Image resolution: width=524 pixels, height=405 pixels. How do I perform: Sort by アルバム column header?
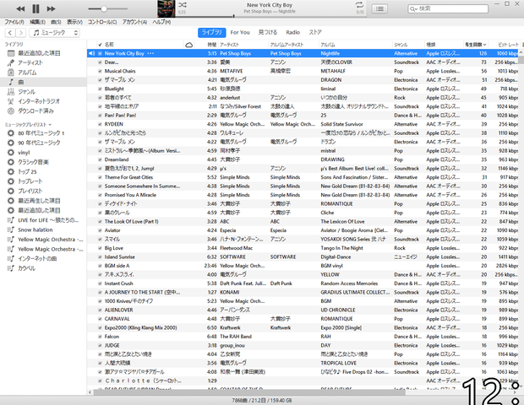(x=328, y=45)
